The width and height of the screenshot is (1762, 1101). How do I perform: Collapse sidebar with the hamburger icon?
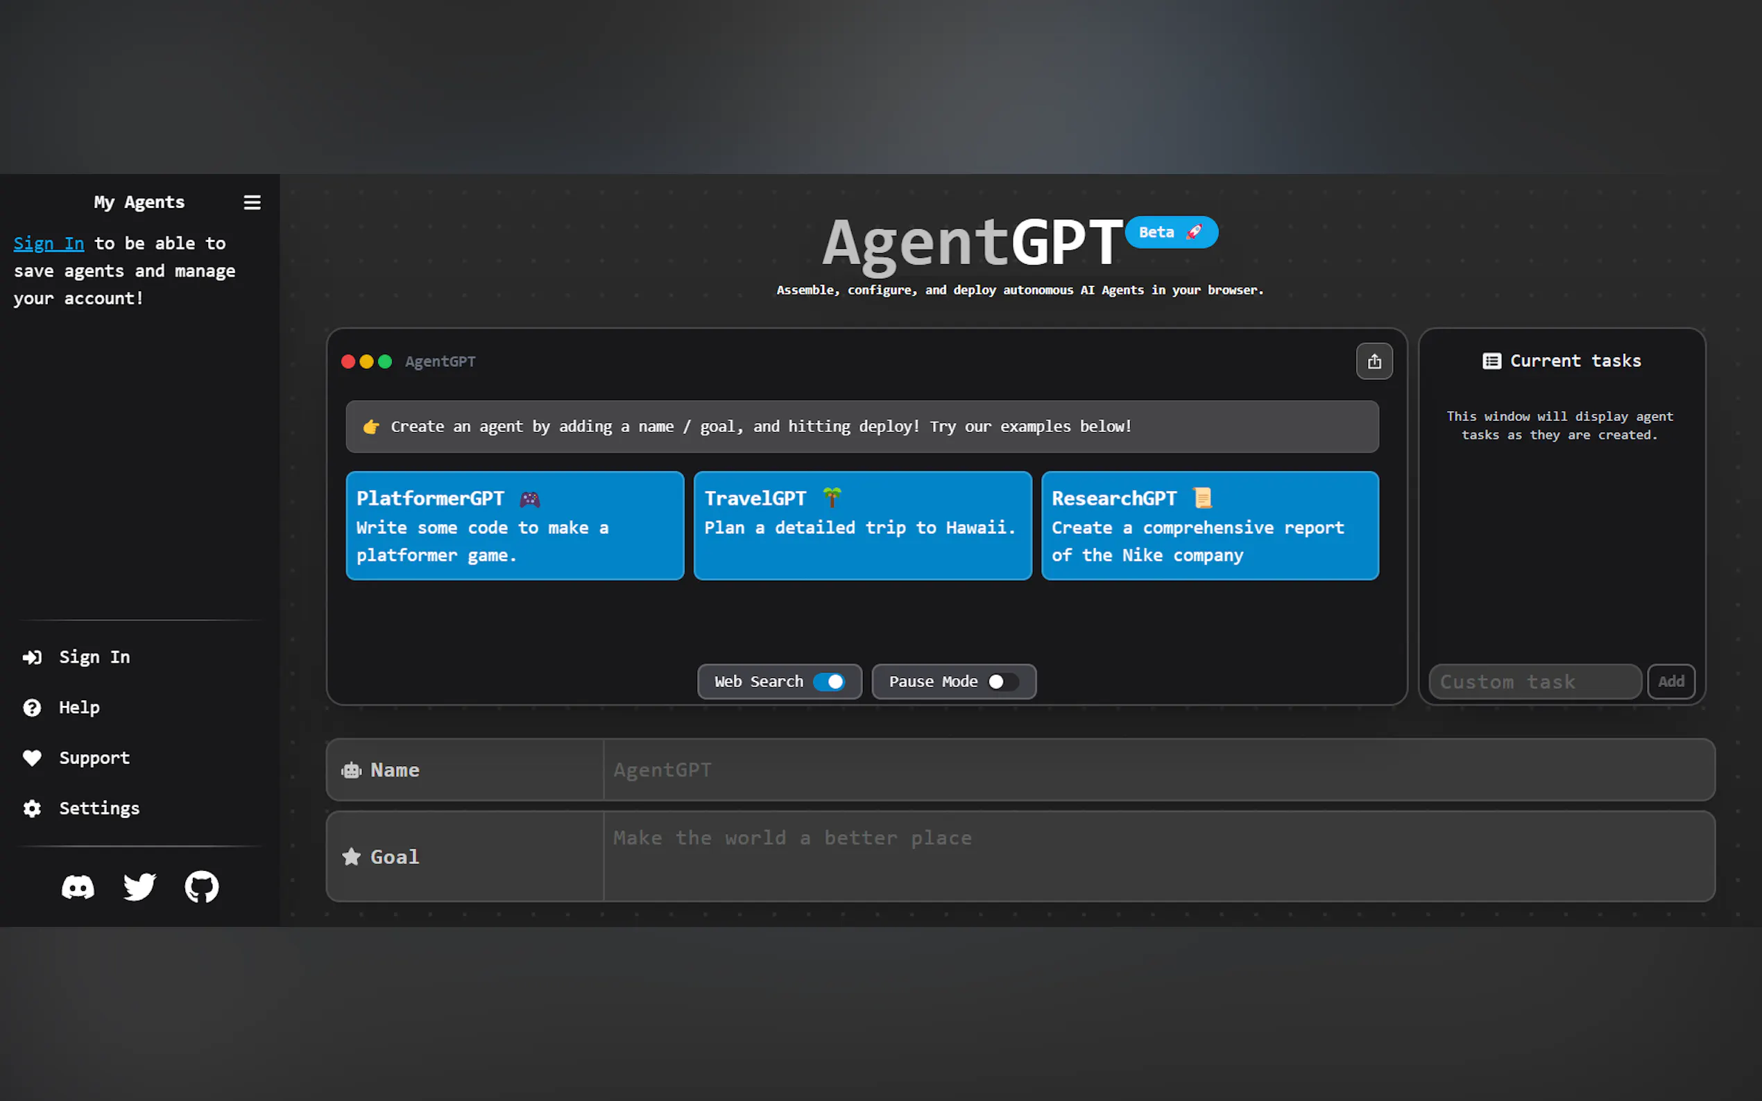click(x=252, y=202)
